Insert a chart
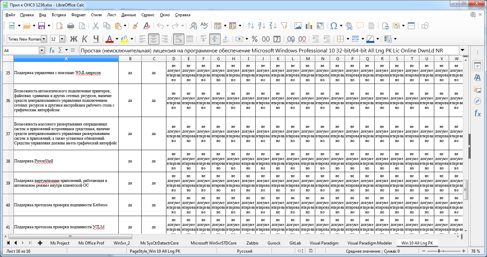 click(x=309, y=26)
